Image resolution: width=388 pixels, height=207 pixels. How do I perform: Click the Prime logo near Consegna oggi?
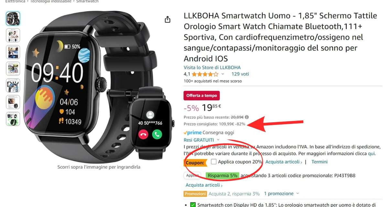192,133
